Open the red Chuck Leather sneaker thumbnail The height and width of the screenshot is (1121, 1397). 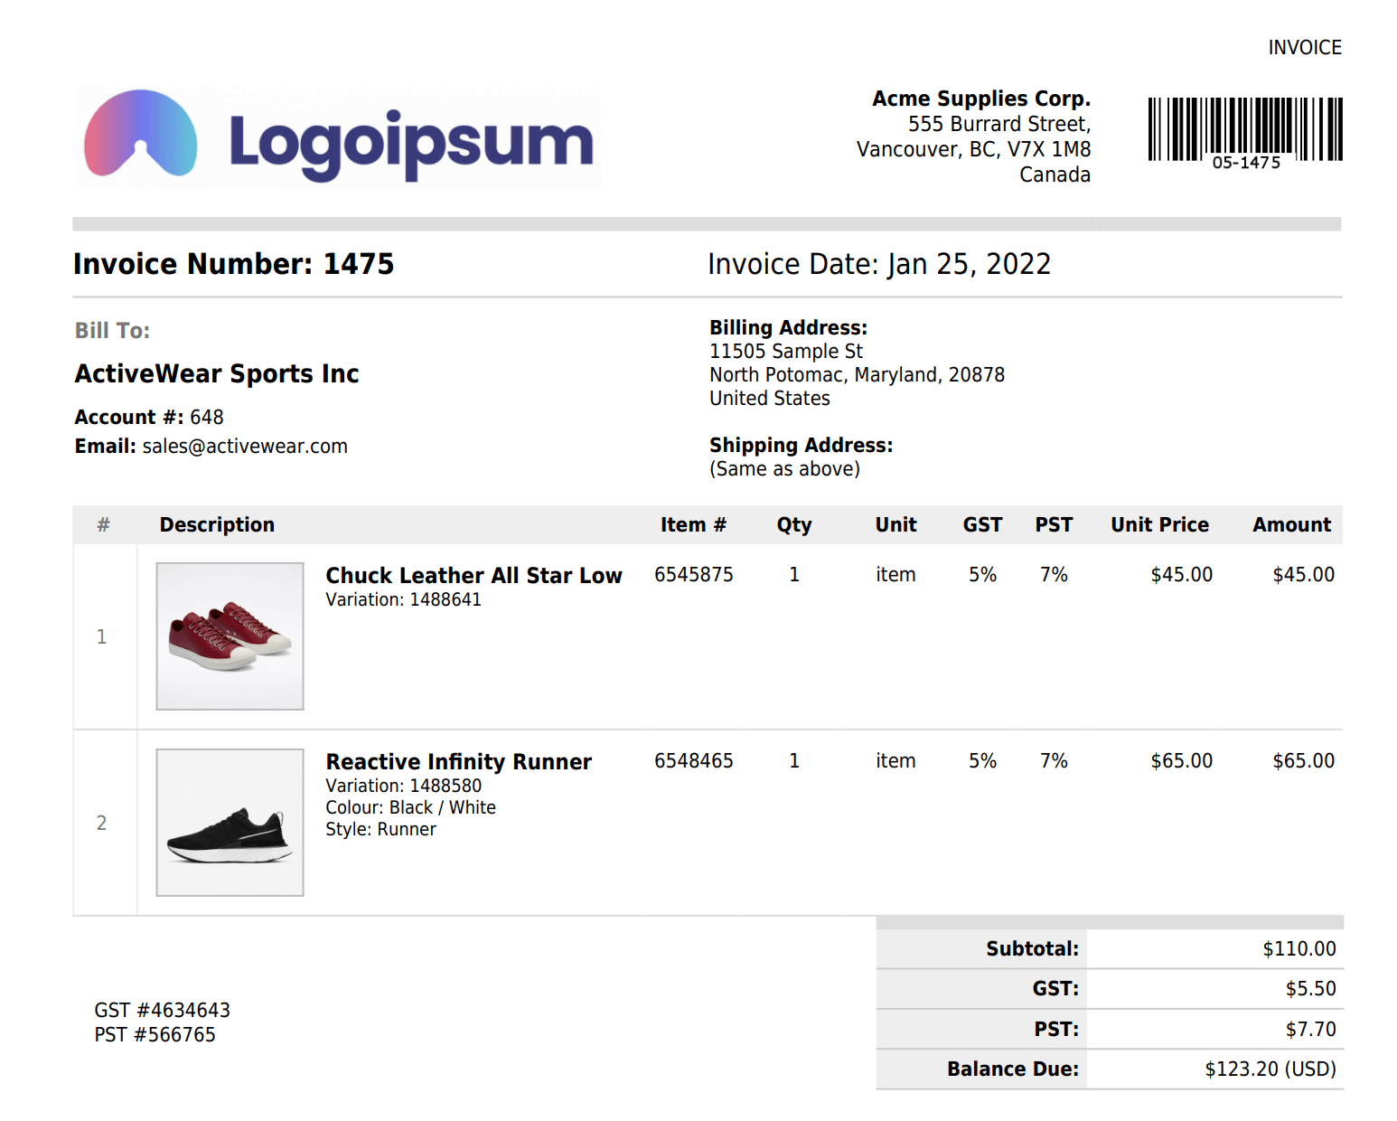point(230,636)
